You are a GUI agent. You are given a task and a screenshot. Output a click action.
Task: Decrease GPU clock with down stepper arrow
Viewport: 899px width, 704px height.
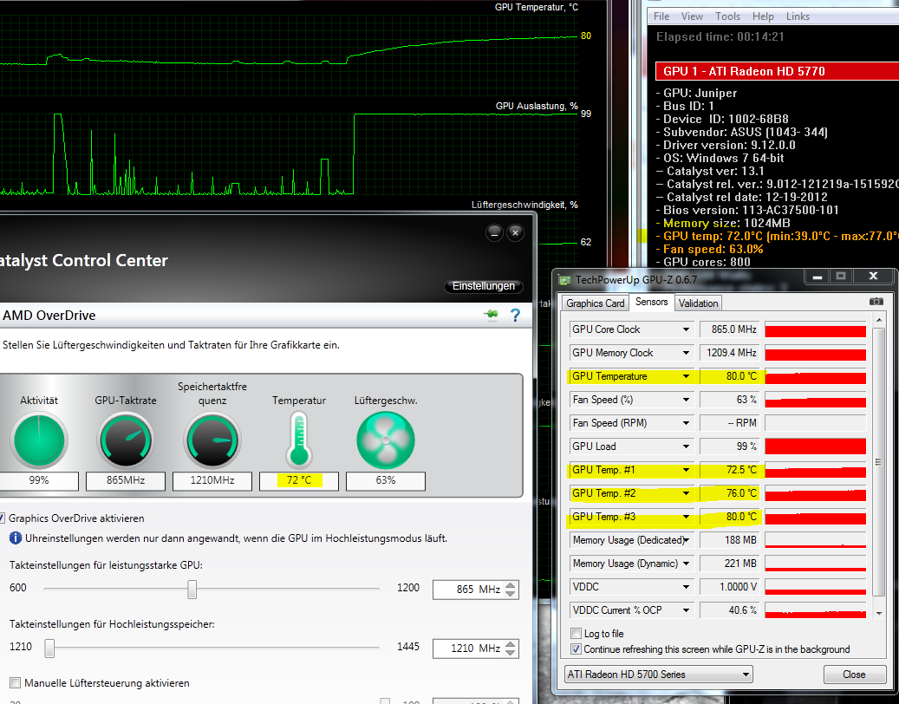pos(511,594)
